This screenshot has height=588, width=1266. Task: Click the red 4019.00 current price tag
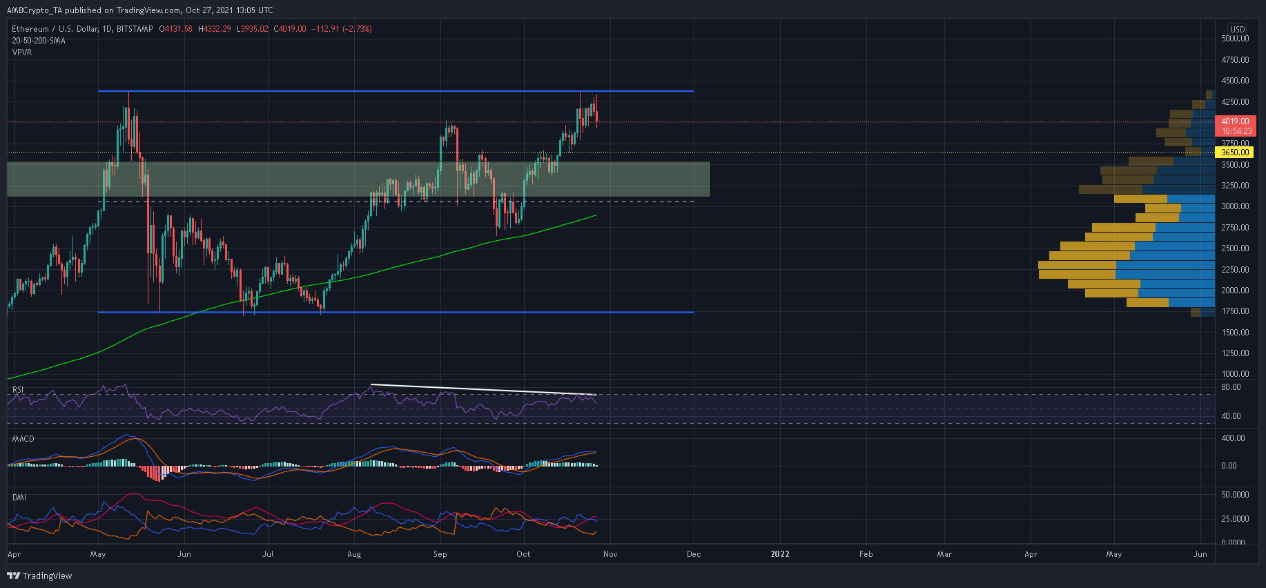tap(1236, 126)
